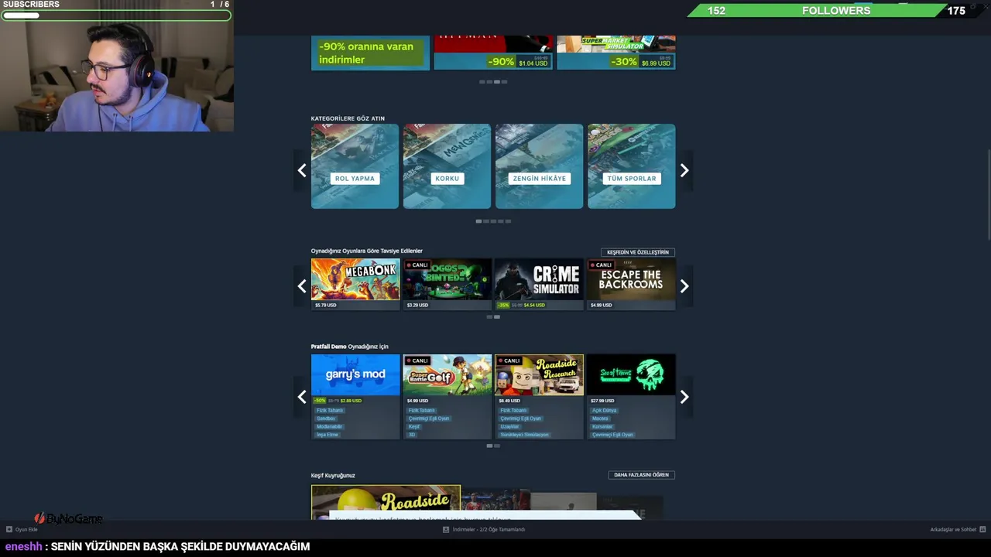991x557 pixels.
Task: Click $4.54 USD price under Crime Simulator
Action: (534, 305)
